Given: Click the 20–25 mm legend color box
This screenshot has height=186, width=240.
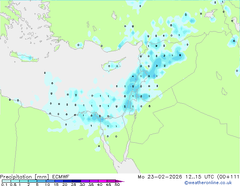Looking at the screenshot, I should [68, 181].
